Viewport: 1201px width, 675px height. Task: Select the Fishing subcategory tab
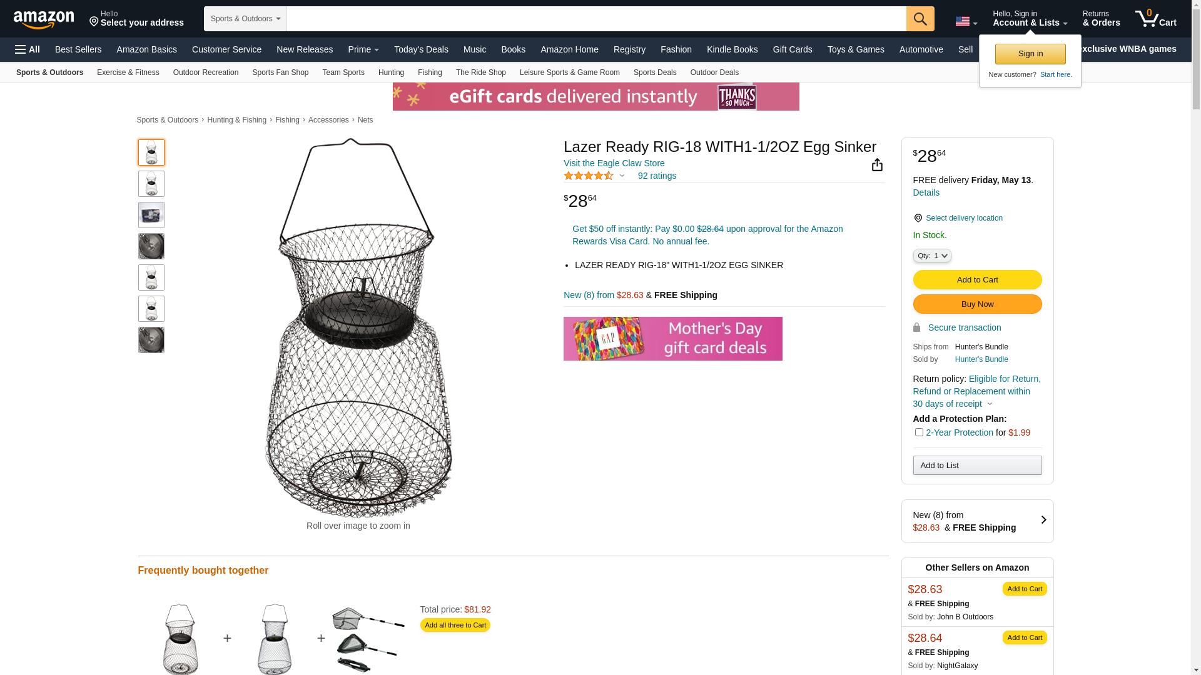(430, 72)
